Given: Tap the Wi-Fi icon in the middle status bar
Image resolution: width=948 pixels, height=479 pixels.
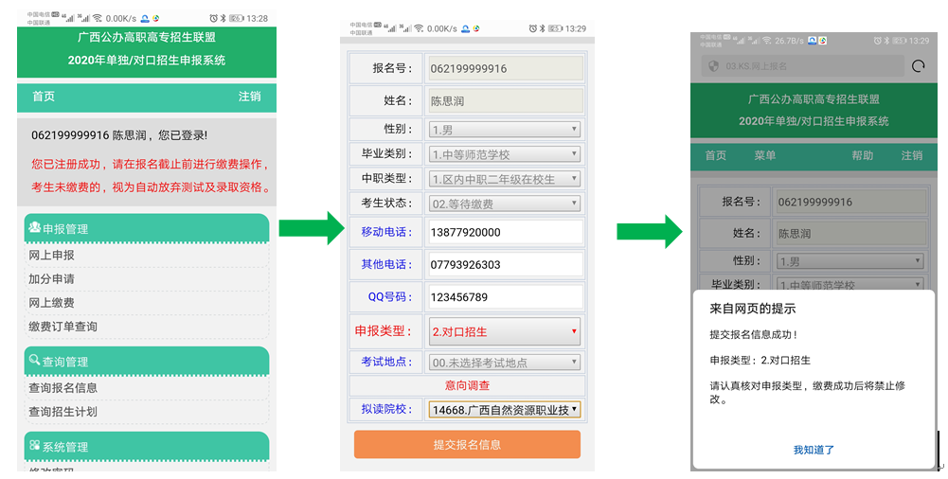Looking at the screenshot, I should pos(419,28).
